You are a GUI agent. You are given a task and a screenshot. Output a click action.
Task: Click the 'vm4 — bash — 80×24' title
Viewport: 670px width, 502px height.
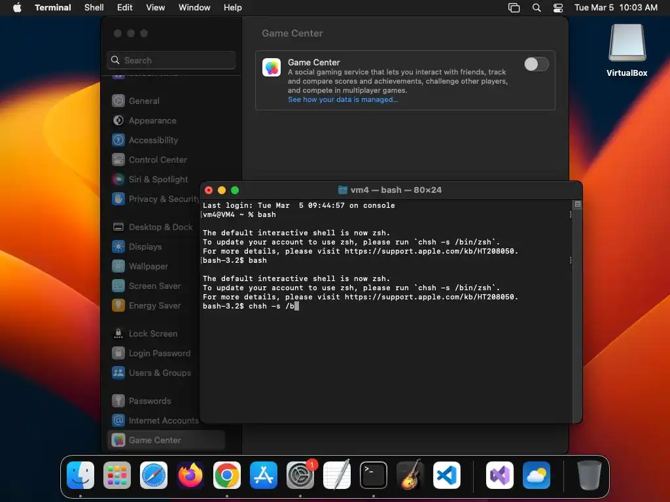(x=396, y=190)
